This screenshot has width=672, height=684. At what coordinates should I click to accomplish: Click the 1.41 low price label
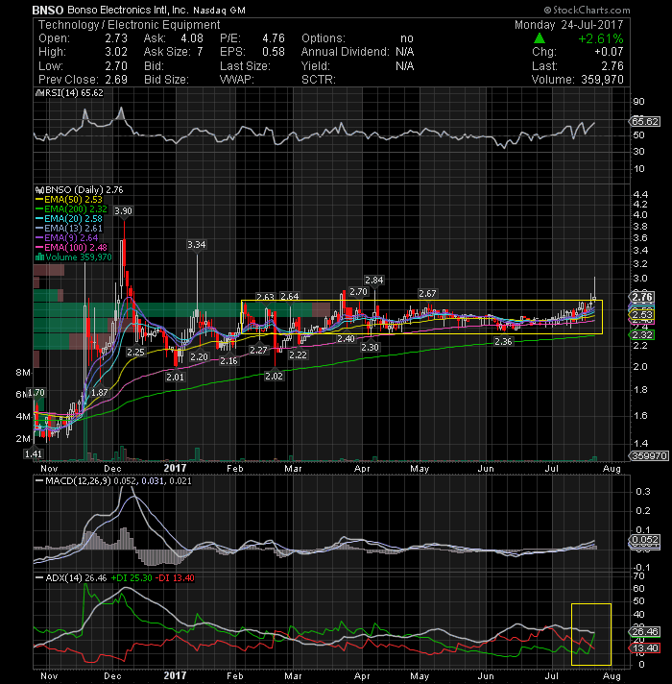point(34,454)
